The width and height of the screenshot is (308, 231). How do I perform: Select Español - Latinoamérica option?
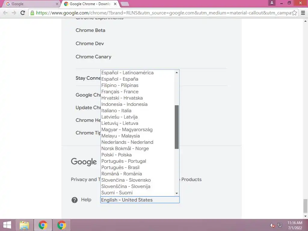click(x=137, y=73)
